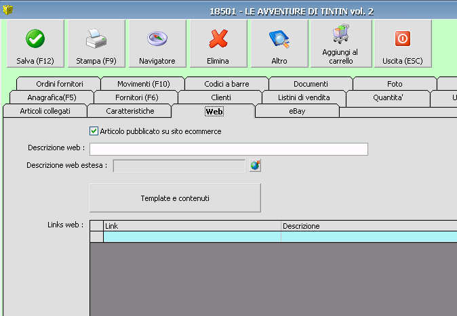
Task: Click the Stampa (F9) printer button
Action: coord(96,44)
